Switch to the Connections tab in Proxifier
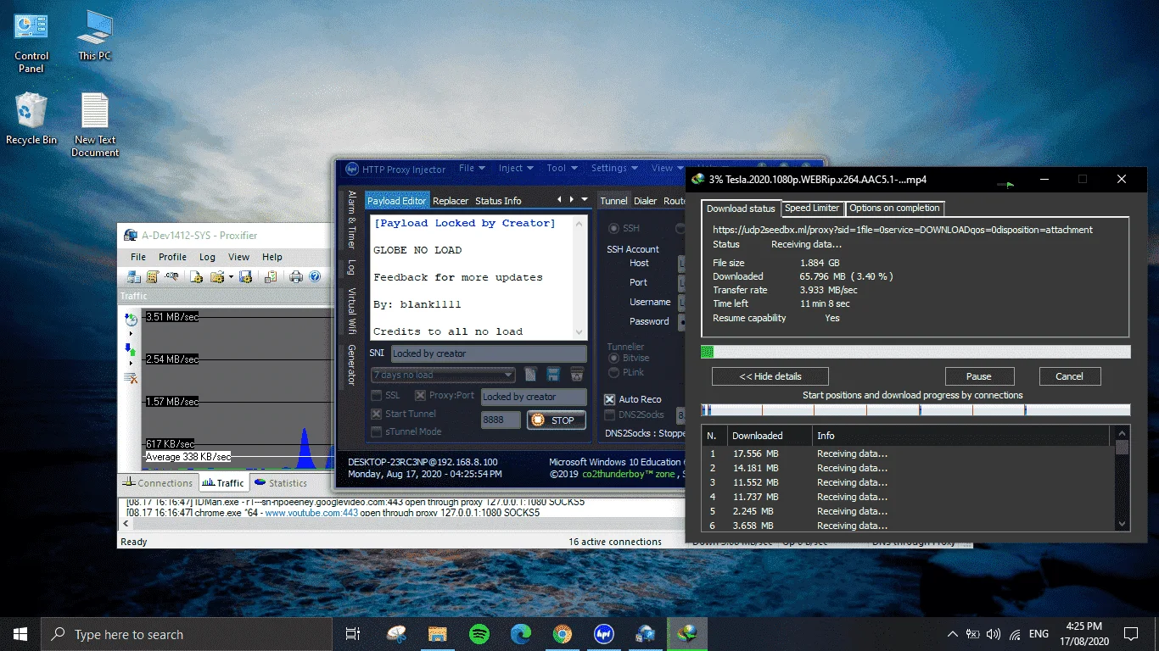Screen dimensions: 1159x651 [158, 483]
